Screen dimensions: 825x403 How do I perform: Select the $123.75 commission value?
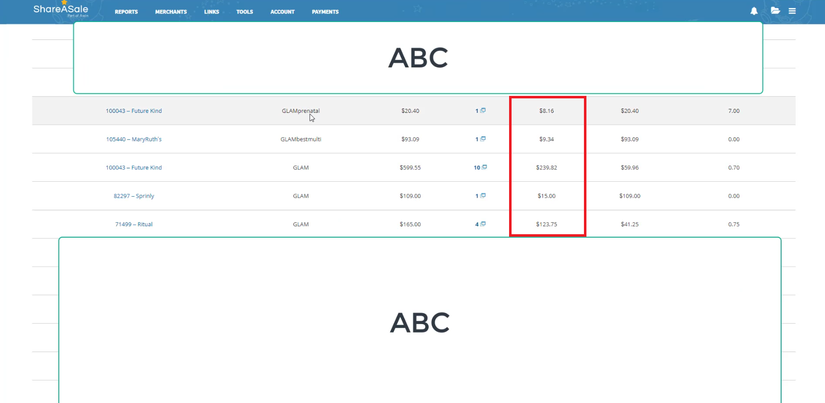click(x=547, y=225)
